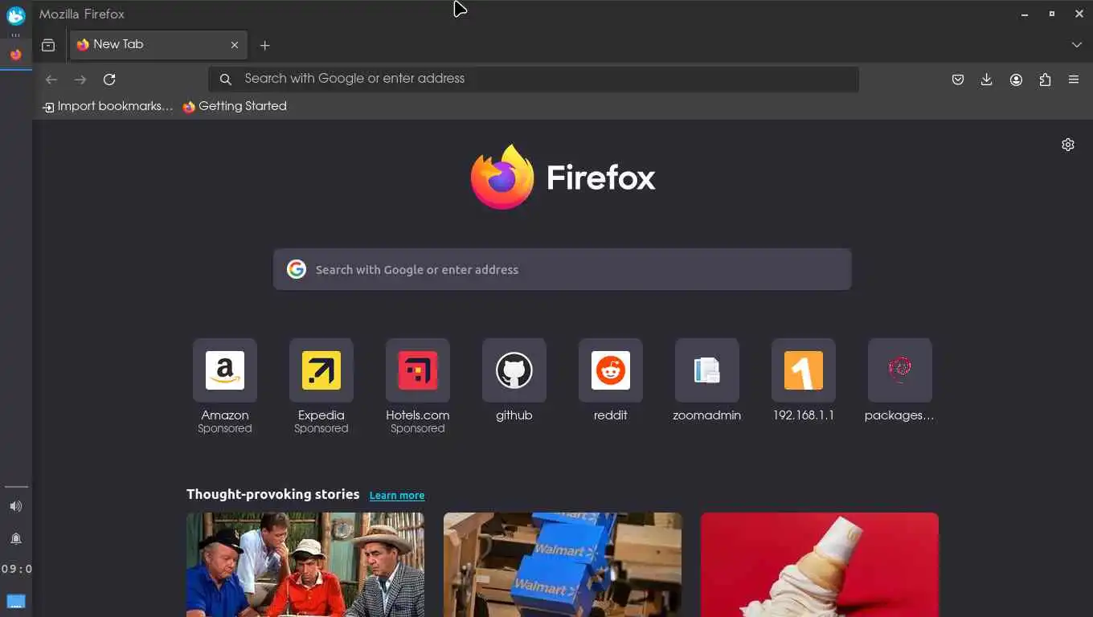
Task: Open the zoomadmin shortcut tile
Action: [707, 370]
